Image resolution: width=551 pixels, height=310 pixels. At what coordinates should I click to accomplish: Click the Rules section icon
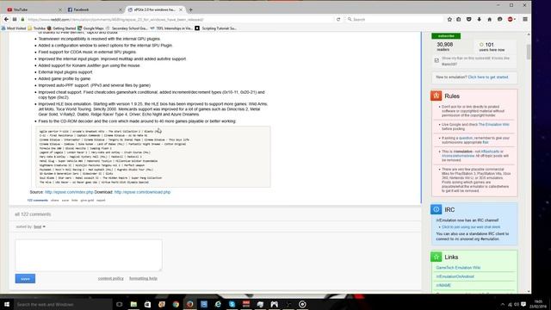(x=436, y=96)
